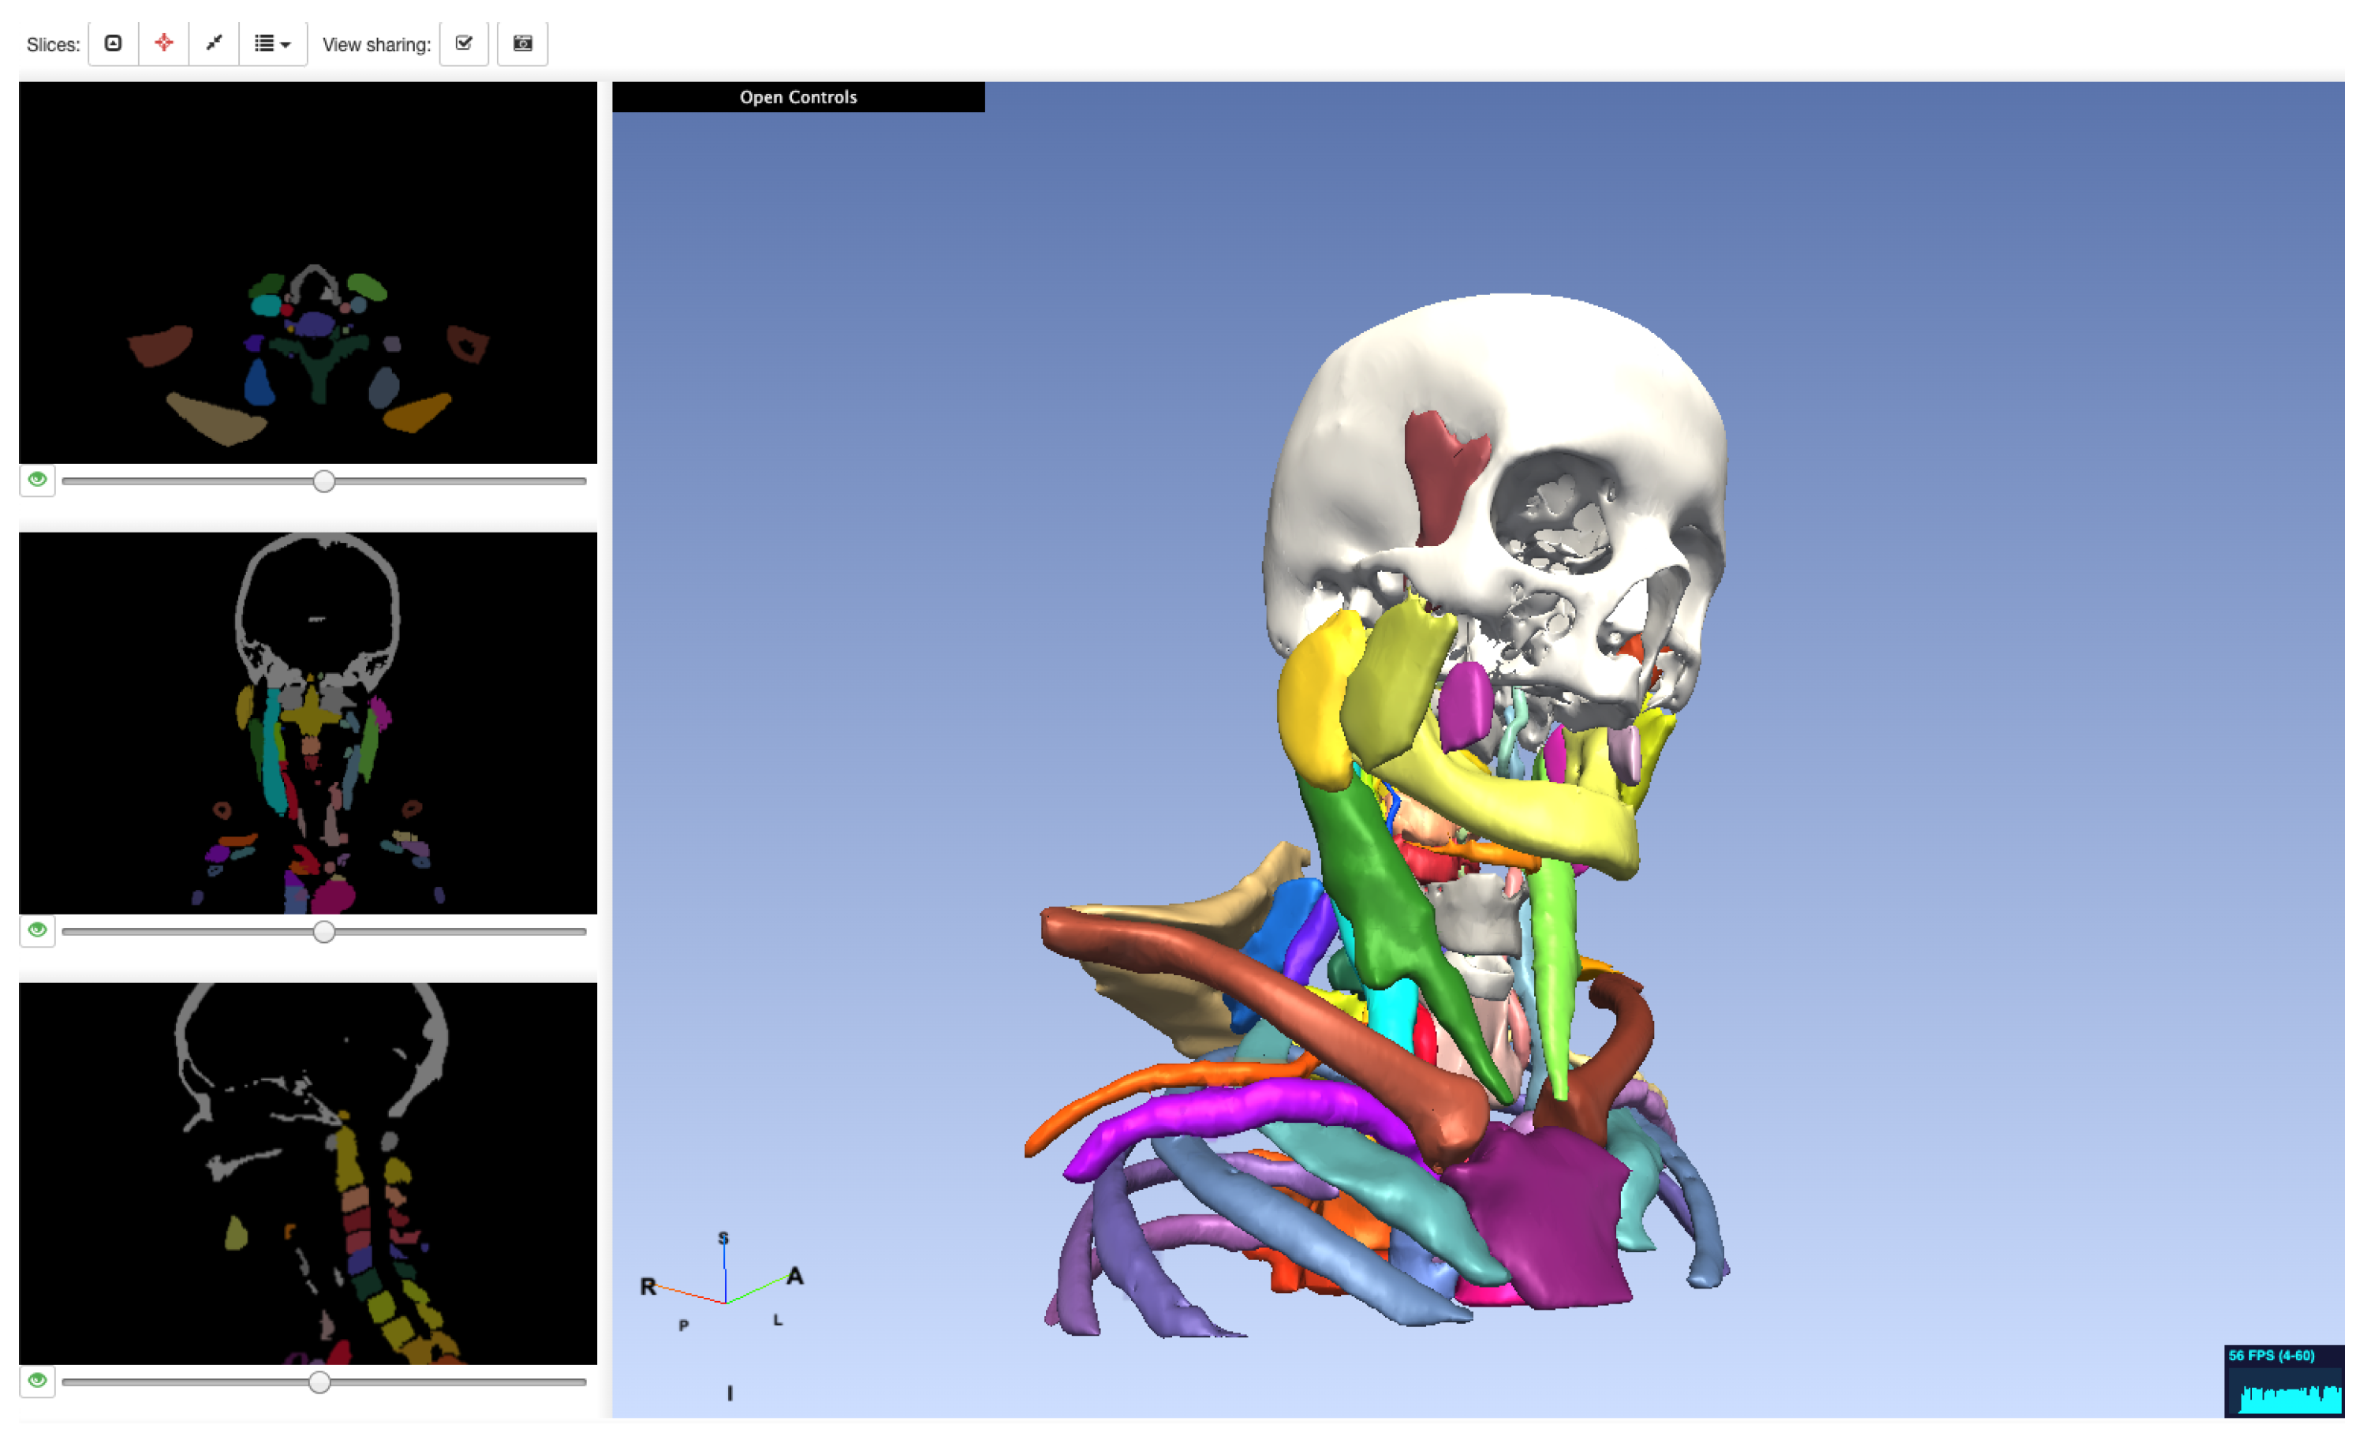Toggle eye icon under coronal slice view
Screen dimensions: 2360x1436
(37, 930)
